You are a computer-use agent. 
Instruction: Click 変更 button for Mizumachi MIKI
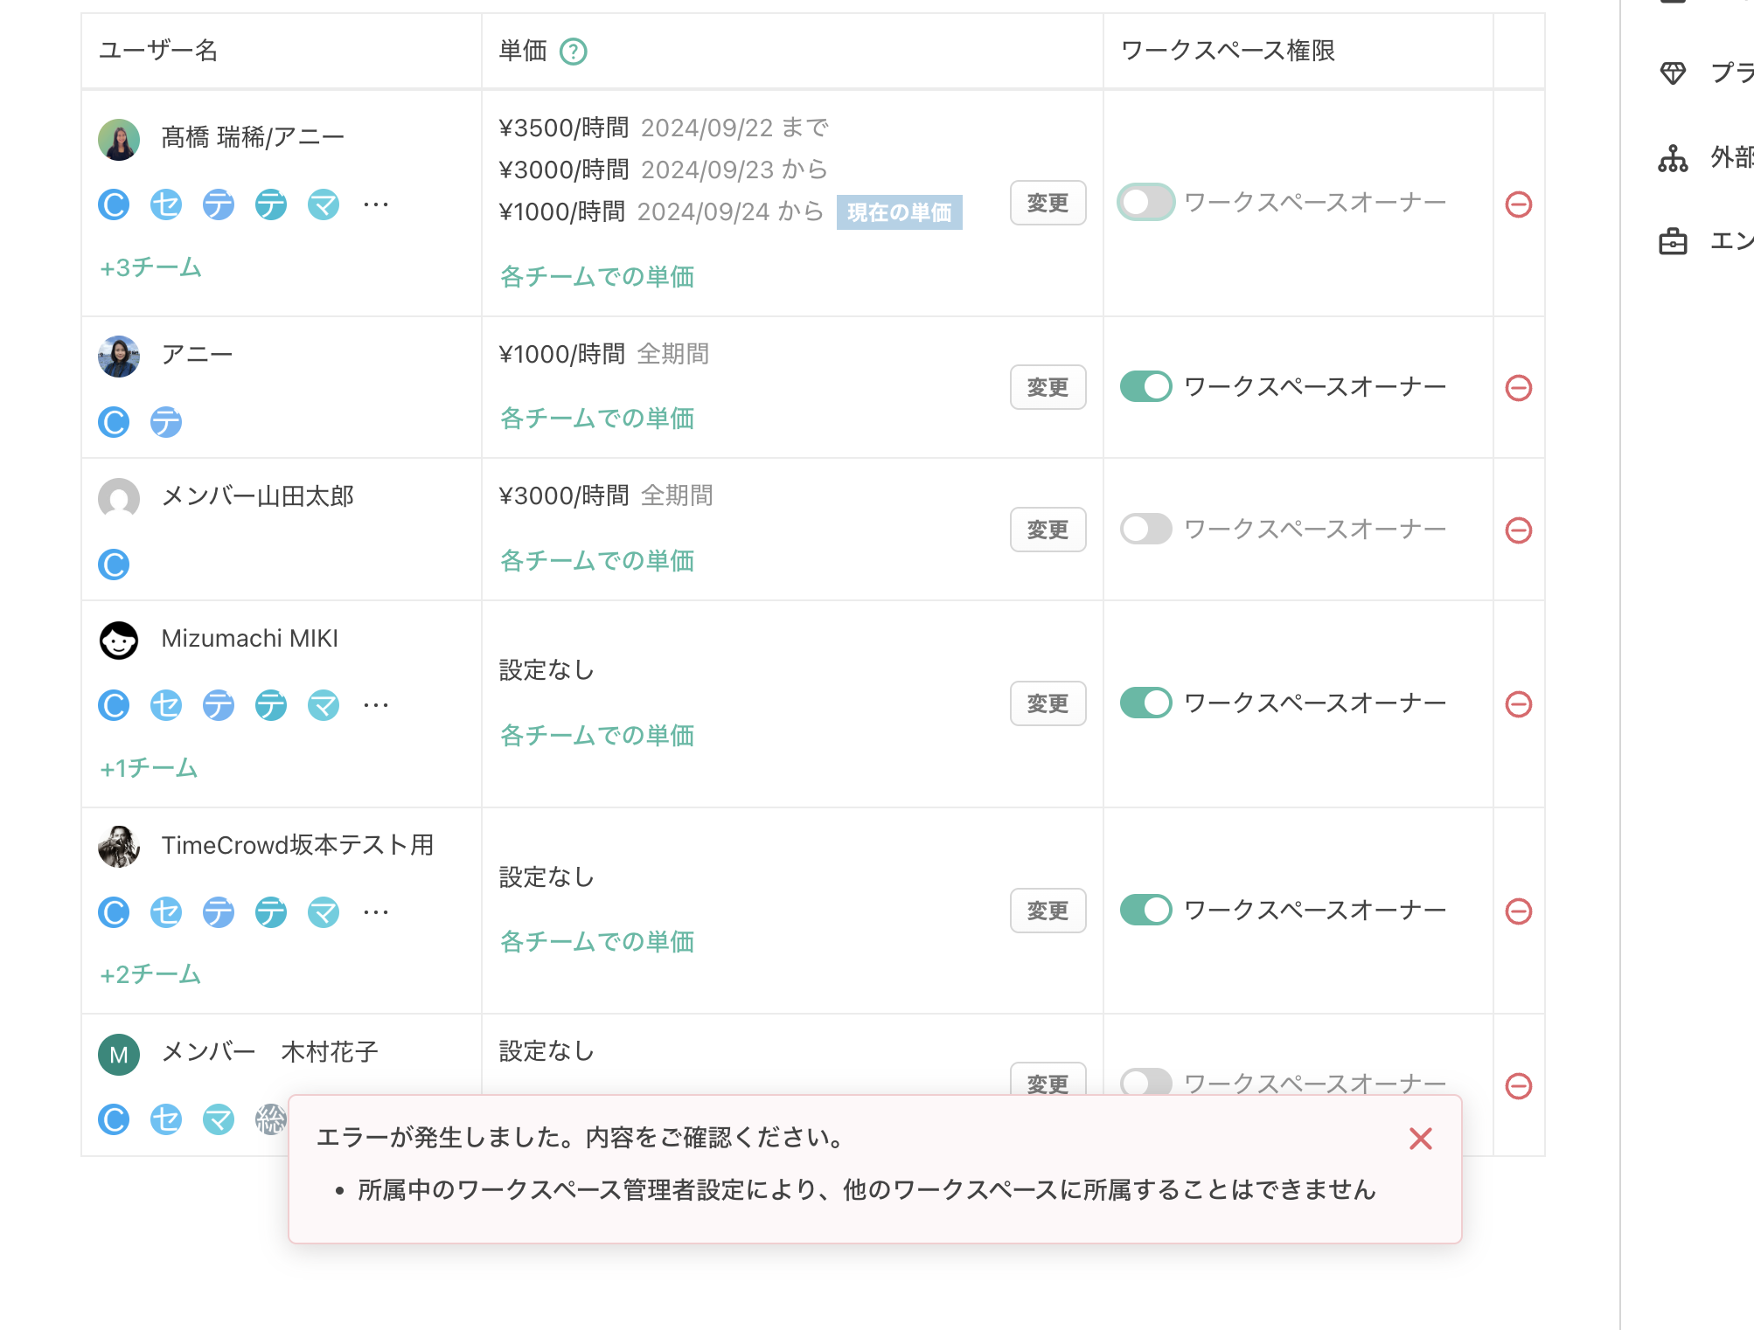[1048, 703]
